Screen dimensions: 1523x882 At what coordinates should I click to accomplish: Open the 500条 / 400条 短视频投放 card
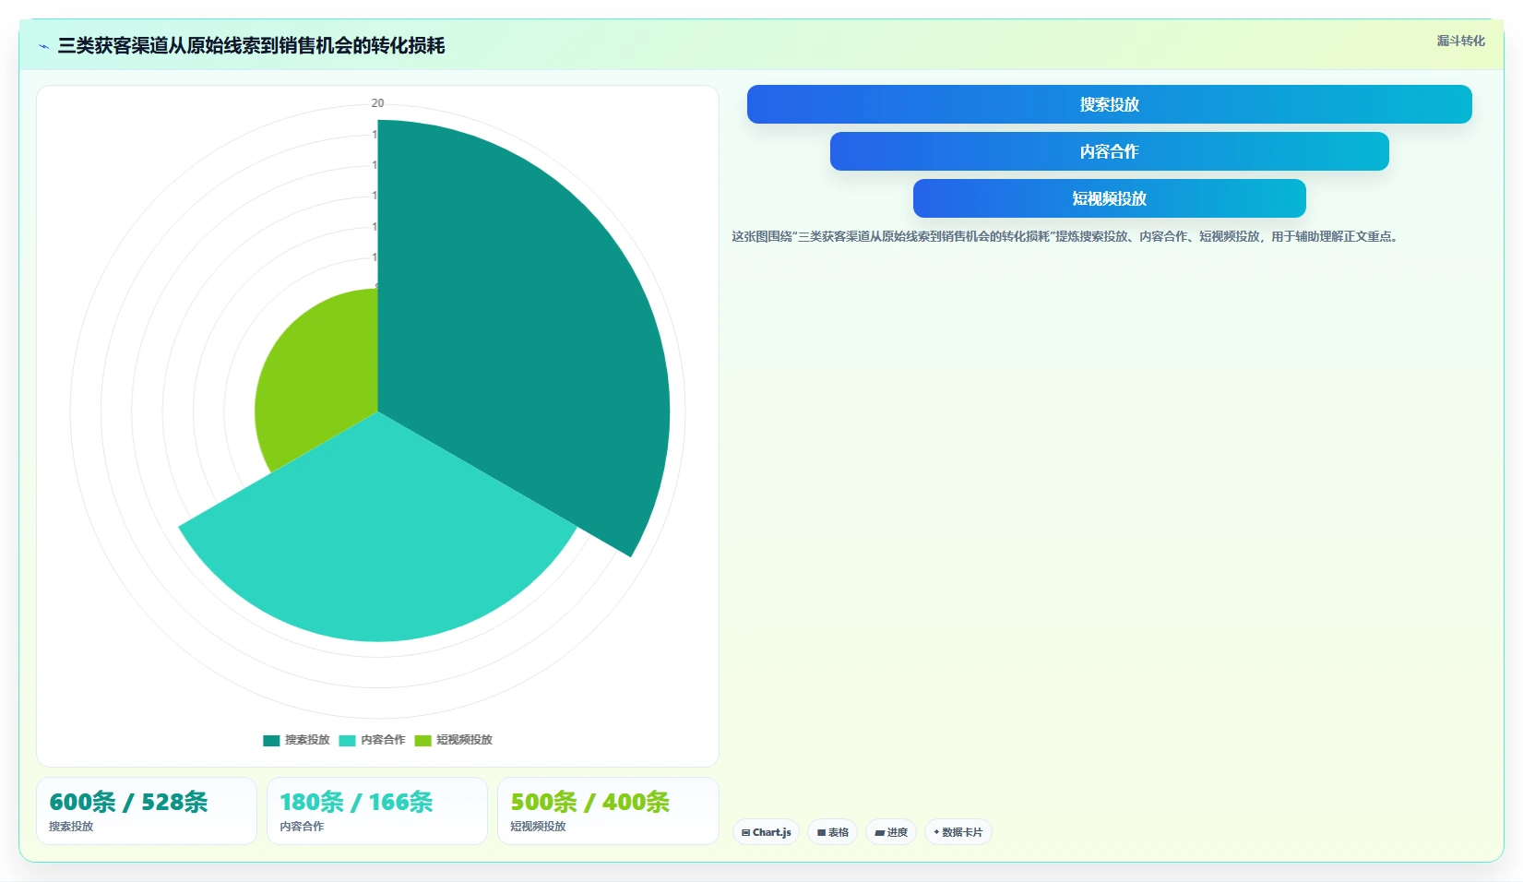point(608,811)
